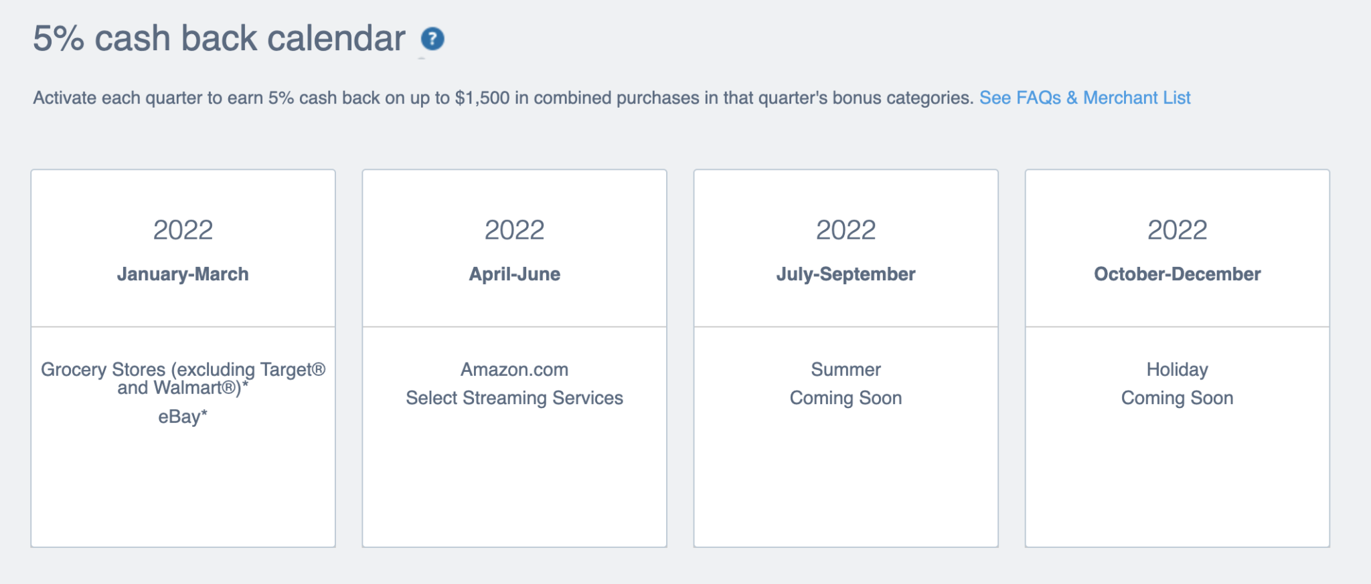
Task: Select the April-June quarter label
Action: pyautogui.click(x=514, y=274)
